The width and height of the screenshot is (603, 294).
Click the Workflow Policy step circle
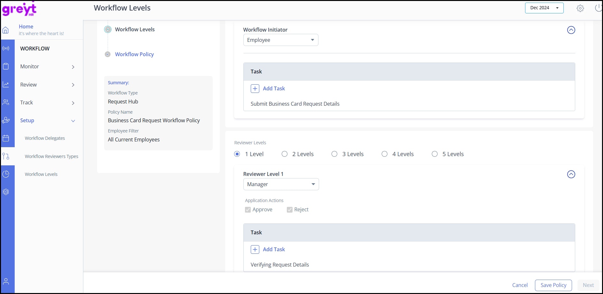[108, 54]
